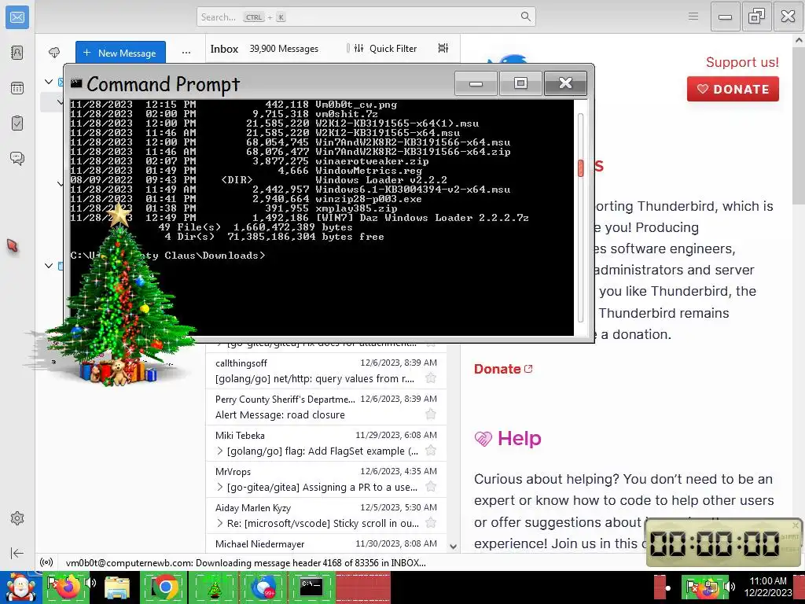805x604 pixels.
Task: Collapse the bottom account in folder tree
Action: [x=49, y=266]
